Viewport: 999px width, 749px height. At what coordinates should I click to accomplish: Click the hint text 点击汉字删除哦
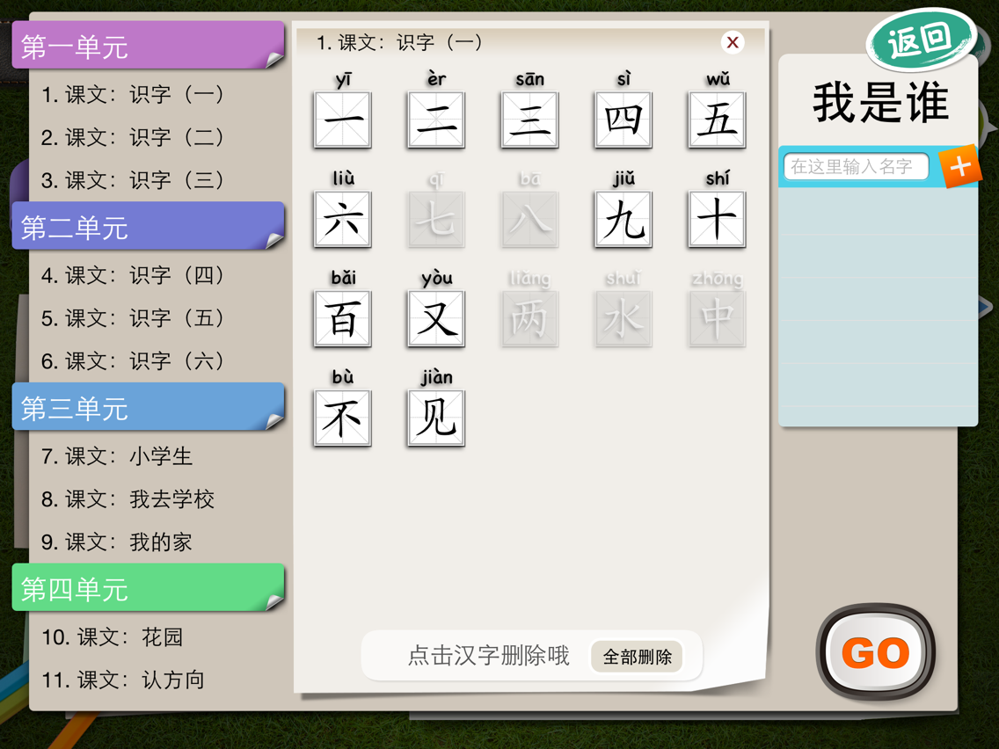(488, 656)
